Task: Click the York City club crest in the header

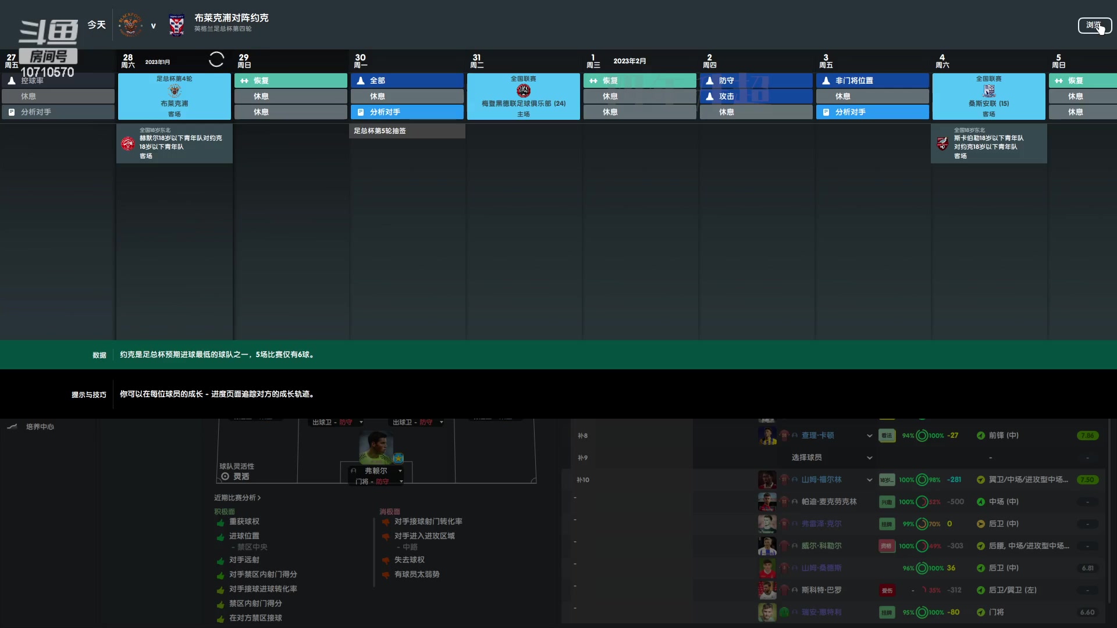Action: pos(176,25)
